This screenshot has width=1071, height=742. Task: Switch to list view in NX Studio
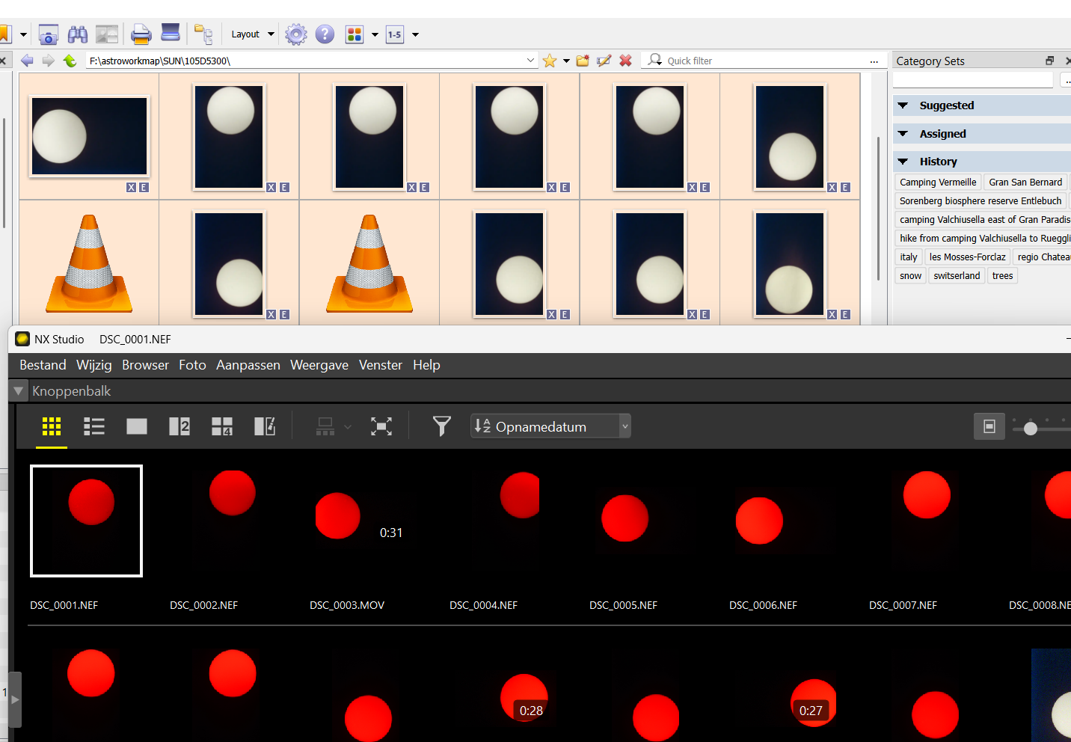coord(94,426)
